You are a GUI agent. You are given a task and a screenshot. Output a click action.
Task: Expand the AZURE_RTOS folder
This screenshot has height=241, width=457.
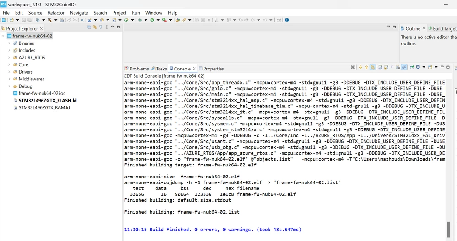pos(9,58)
